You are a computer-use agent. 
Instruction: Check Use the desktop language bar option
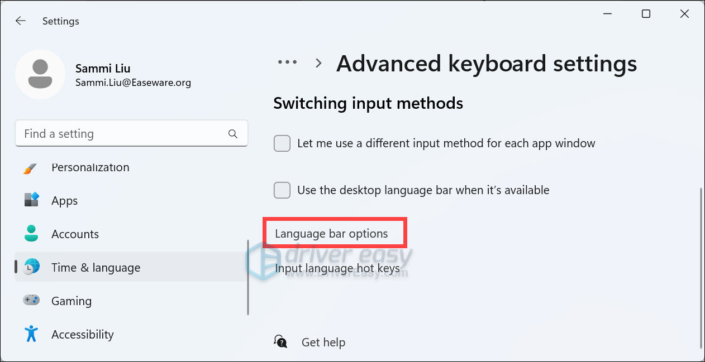tap(282, 190)
